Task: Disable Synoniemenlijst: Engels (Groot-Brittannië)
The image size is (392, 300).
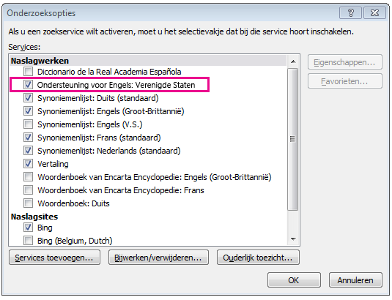Action: tap(28, 111)
